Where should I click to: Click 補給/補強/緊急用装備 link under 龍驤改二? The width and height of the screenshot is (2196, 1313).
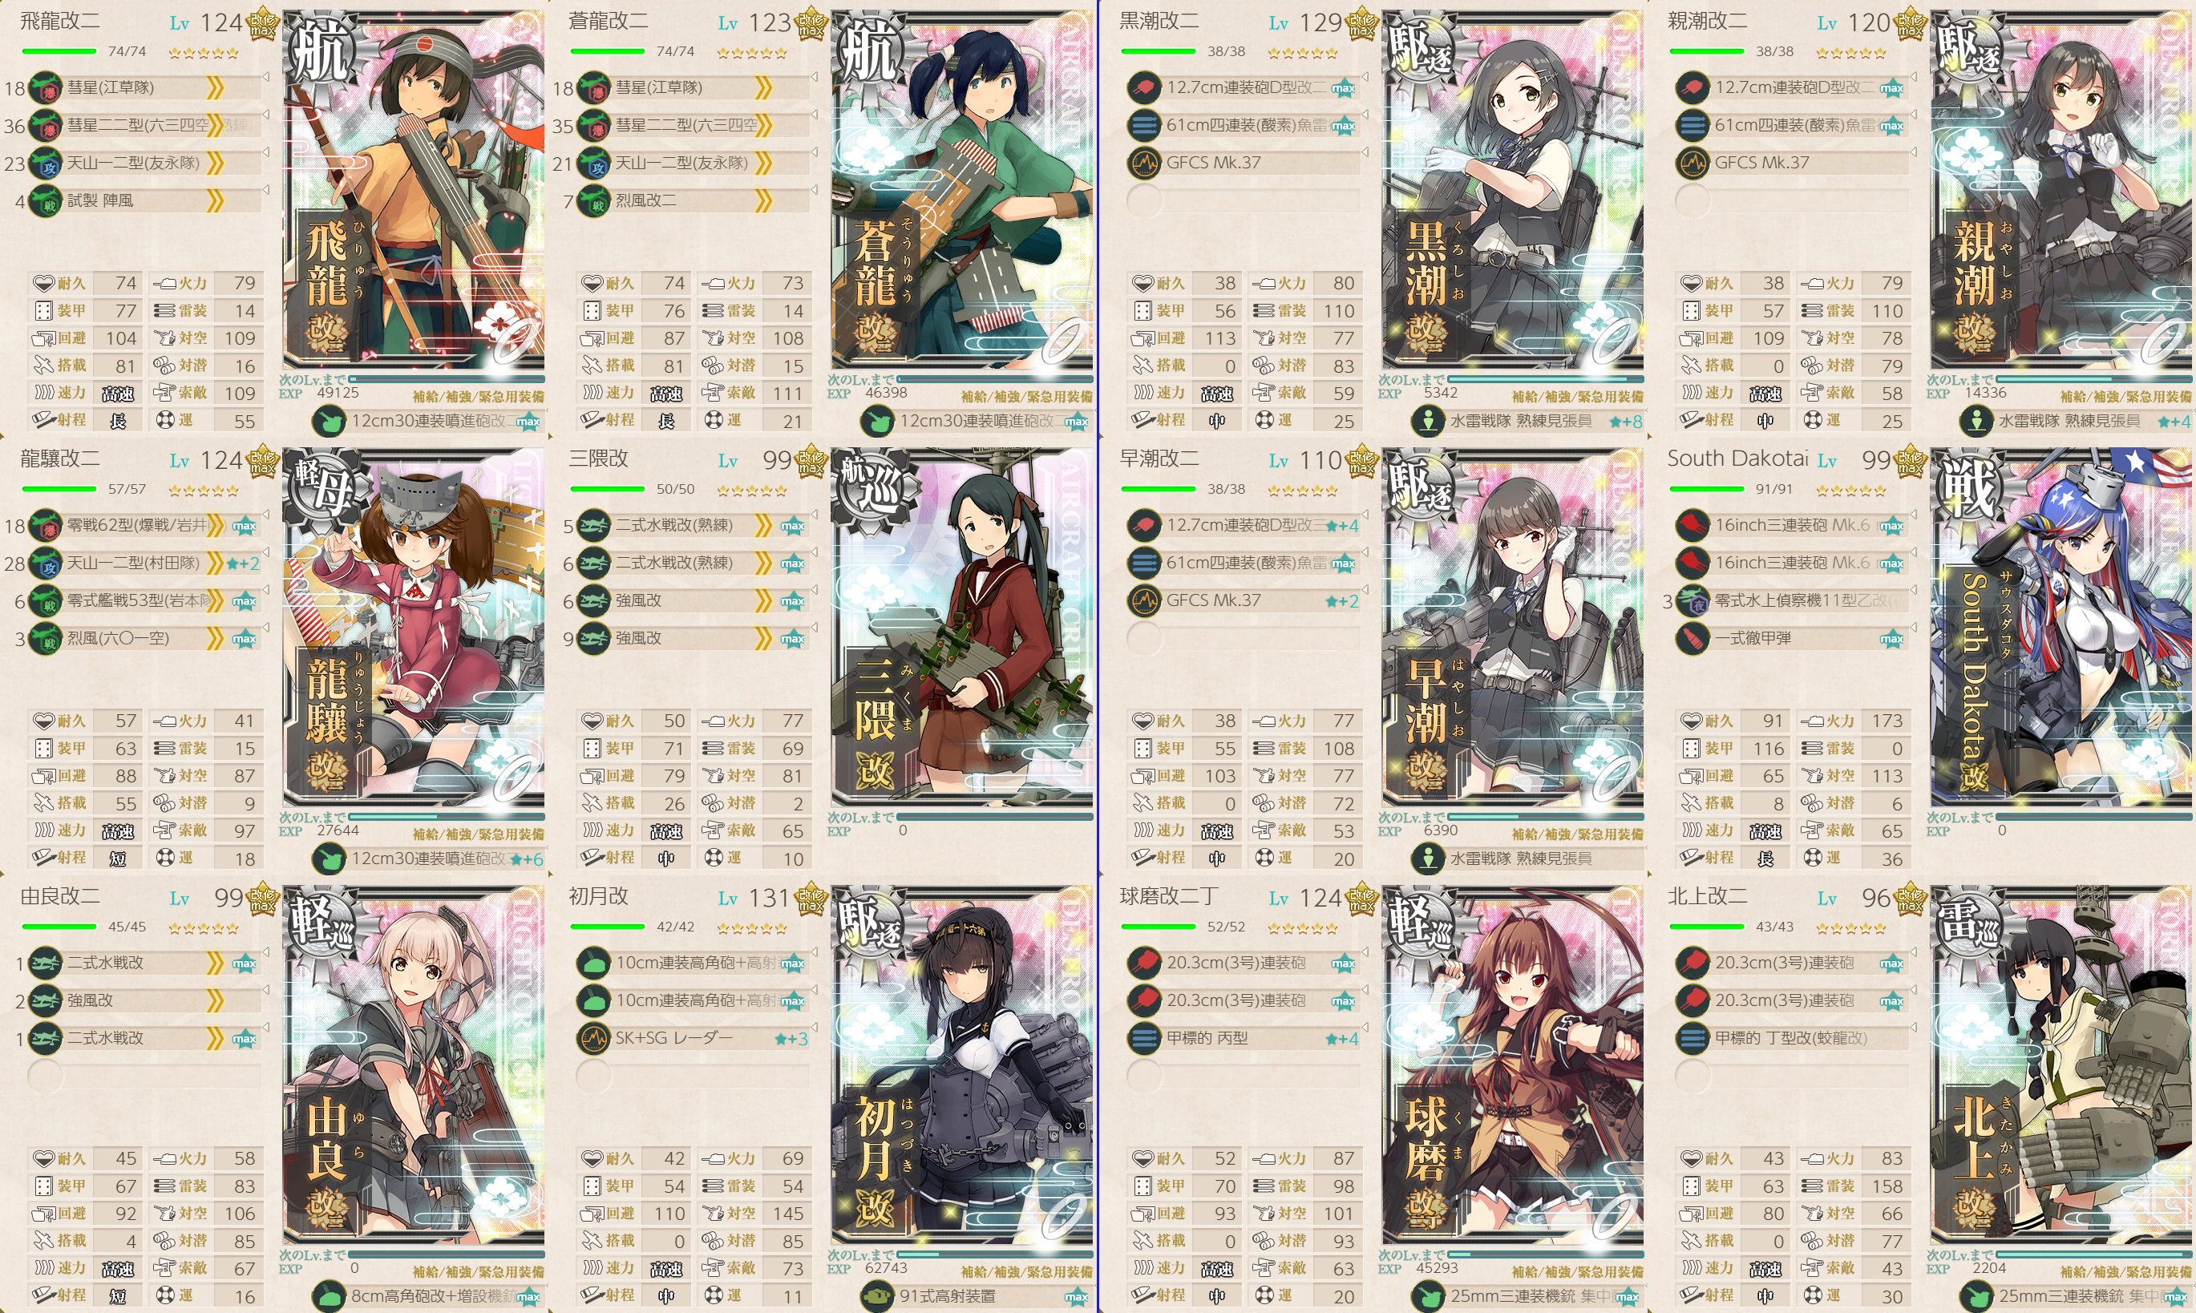479,834
